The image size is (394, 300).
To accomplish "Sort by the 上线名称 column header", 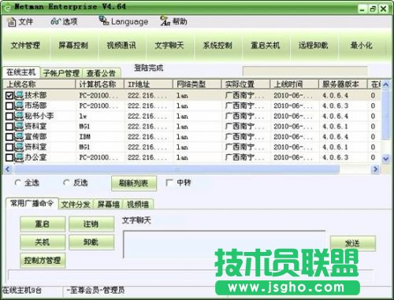I will point(39,84).
